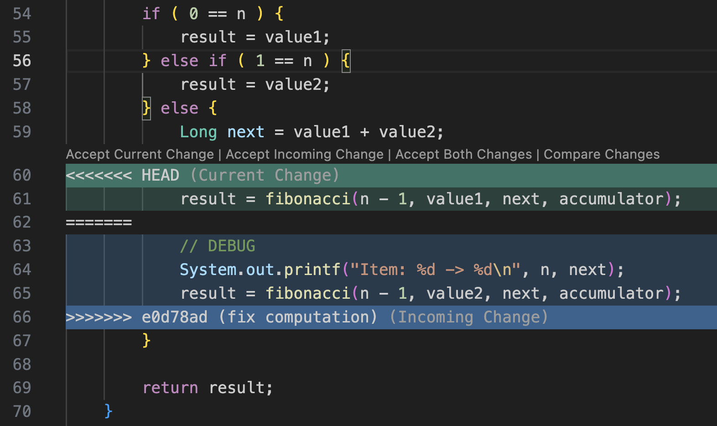Click Accept Both Changes link
Screen dimensions: 717x426
tap(463, 154)
